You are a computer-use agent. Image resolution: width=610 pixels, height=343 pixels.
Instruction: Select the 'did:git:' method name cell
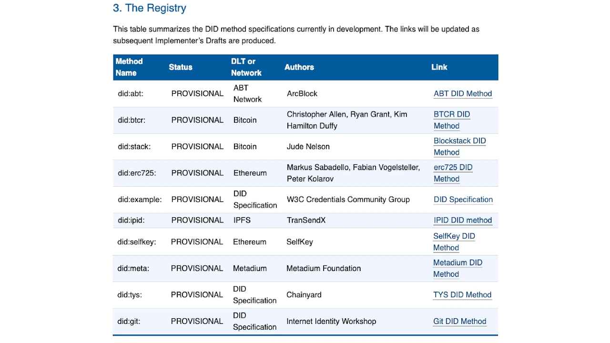pos(129,321)
